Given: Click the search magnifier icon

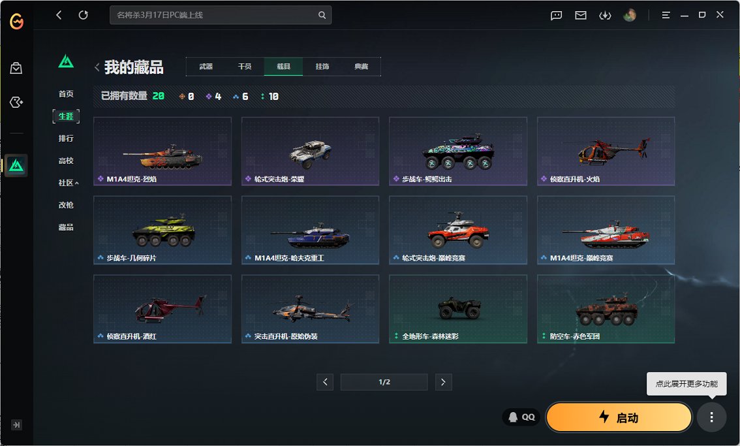Looking at the screenshot, I should (x=322, y=15).
